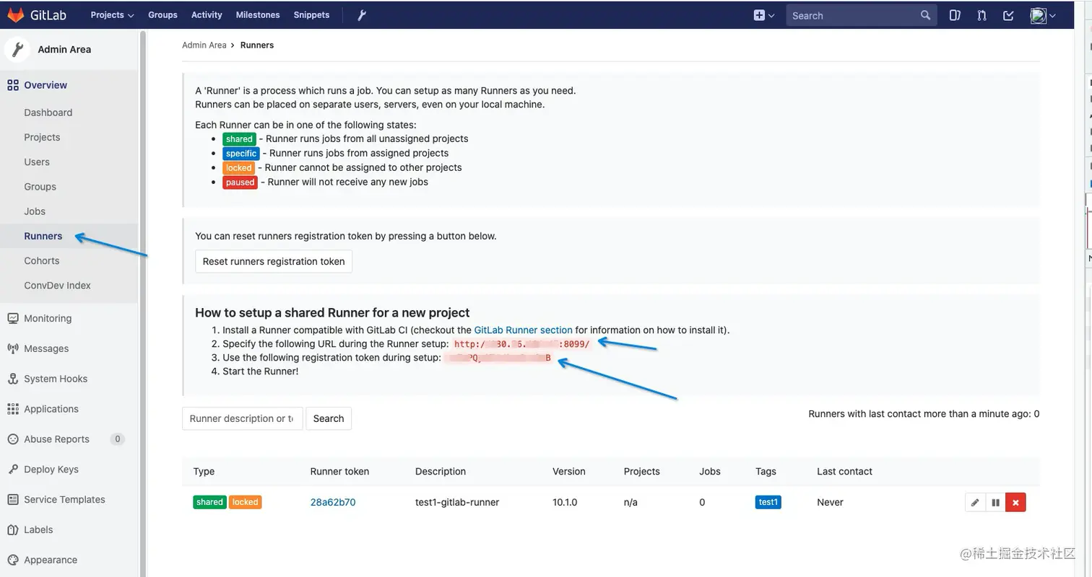Viewport: 1092px width, 577px height.
Task: Open the admin area wrench icon in navbar
Action: [362, 14]
